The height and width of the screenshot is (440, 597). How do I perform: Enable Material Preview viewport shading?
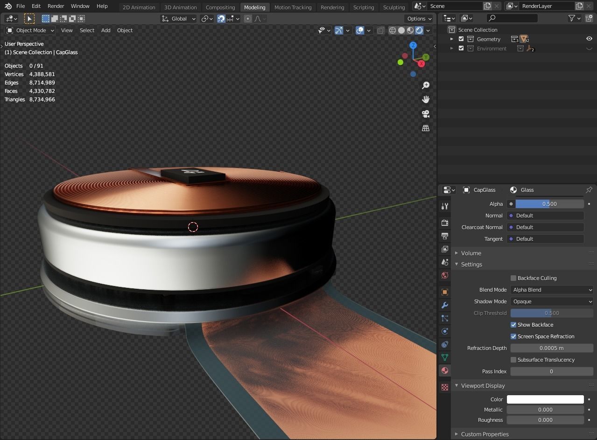click(x=410, y=30)
